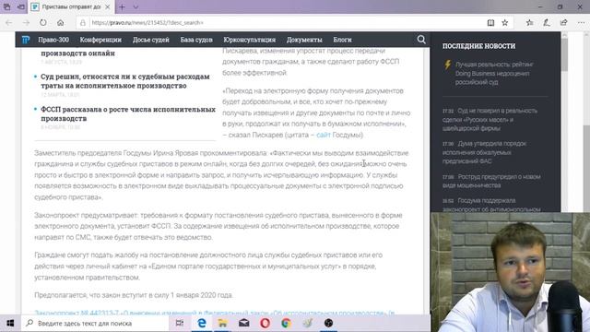Click the add notes pen icon
This screenshot has height=332, width=590.
(x=547, y=22)
